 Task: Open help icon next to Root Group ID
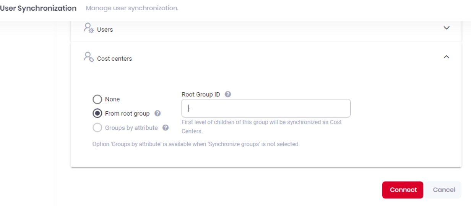[228, 94]
